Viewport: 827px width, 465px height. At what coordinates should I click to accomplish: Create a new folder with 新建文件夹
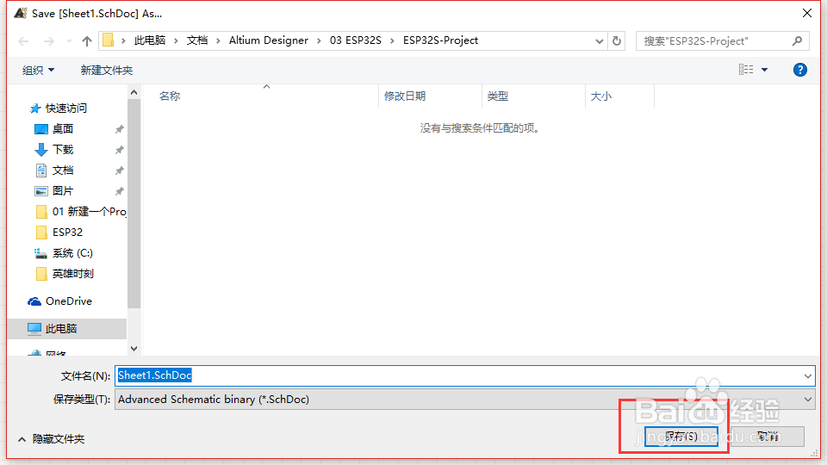[x=107, y=70]
